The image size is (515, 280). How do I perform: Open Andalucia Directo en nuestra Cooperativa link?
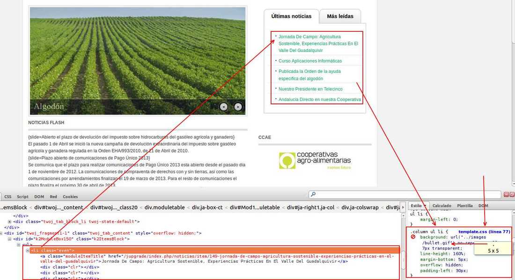pyautogui.click(x=320, y=100)
